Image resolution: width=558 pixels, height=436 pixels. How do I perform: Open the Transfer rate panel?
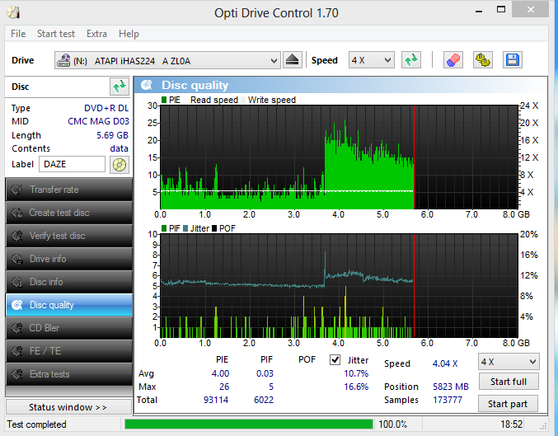(x=69, y=190)
